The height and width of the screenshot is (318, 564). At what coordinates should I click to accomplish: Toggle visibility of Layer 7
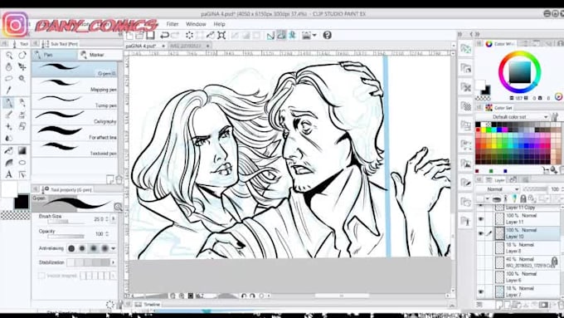coord(481,291)
